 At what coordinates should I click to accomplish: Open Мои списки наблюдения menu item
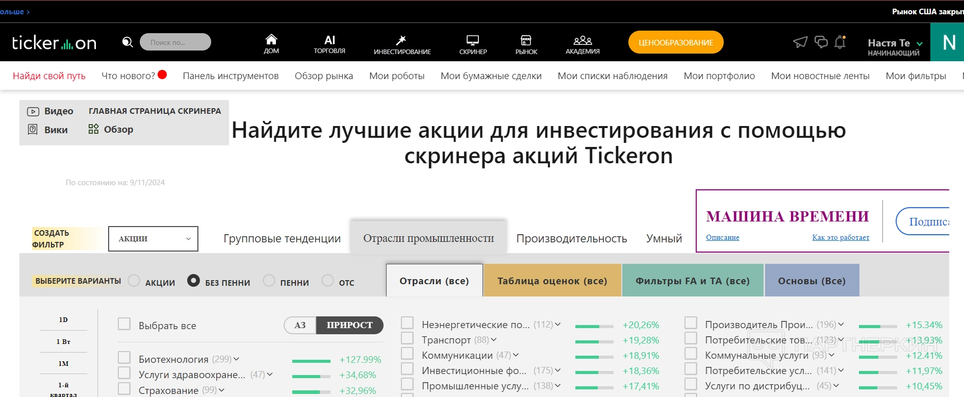tap(613, 76)
